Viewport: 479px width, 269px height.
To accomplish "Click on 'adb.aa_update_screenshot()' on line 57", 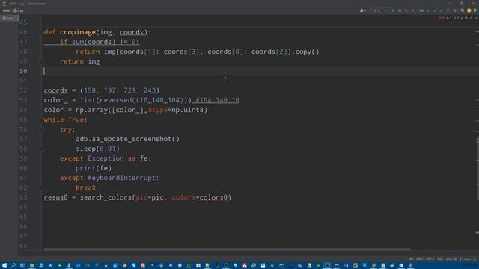I will (128, 139).
